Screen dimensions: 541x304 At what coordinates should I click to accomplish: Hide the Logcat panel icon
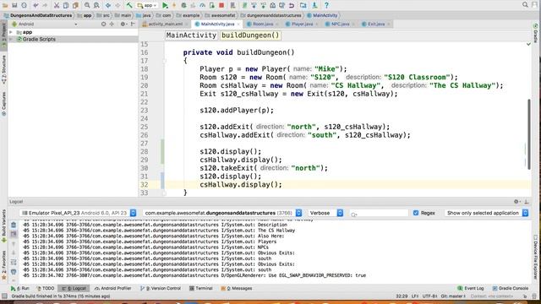(x=527, y=202)
